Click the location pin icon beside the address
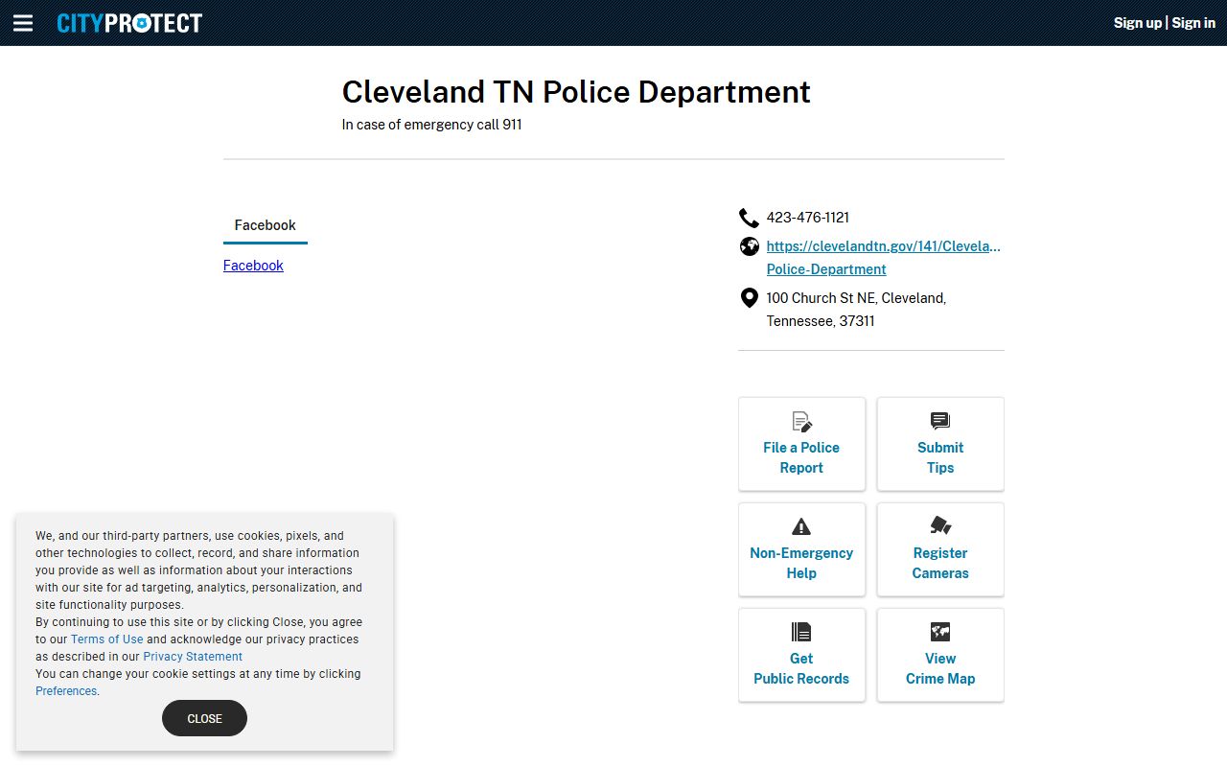Screen dimensions: 1227x767 750,298
